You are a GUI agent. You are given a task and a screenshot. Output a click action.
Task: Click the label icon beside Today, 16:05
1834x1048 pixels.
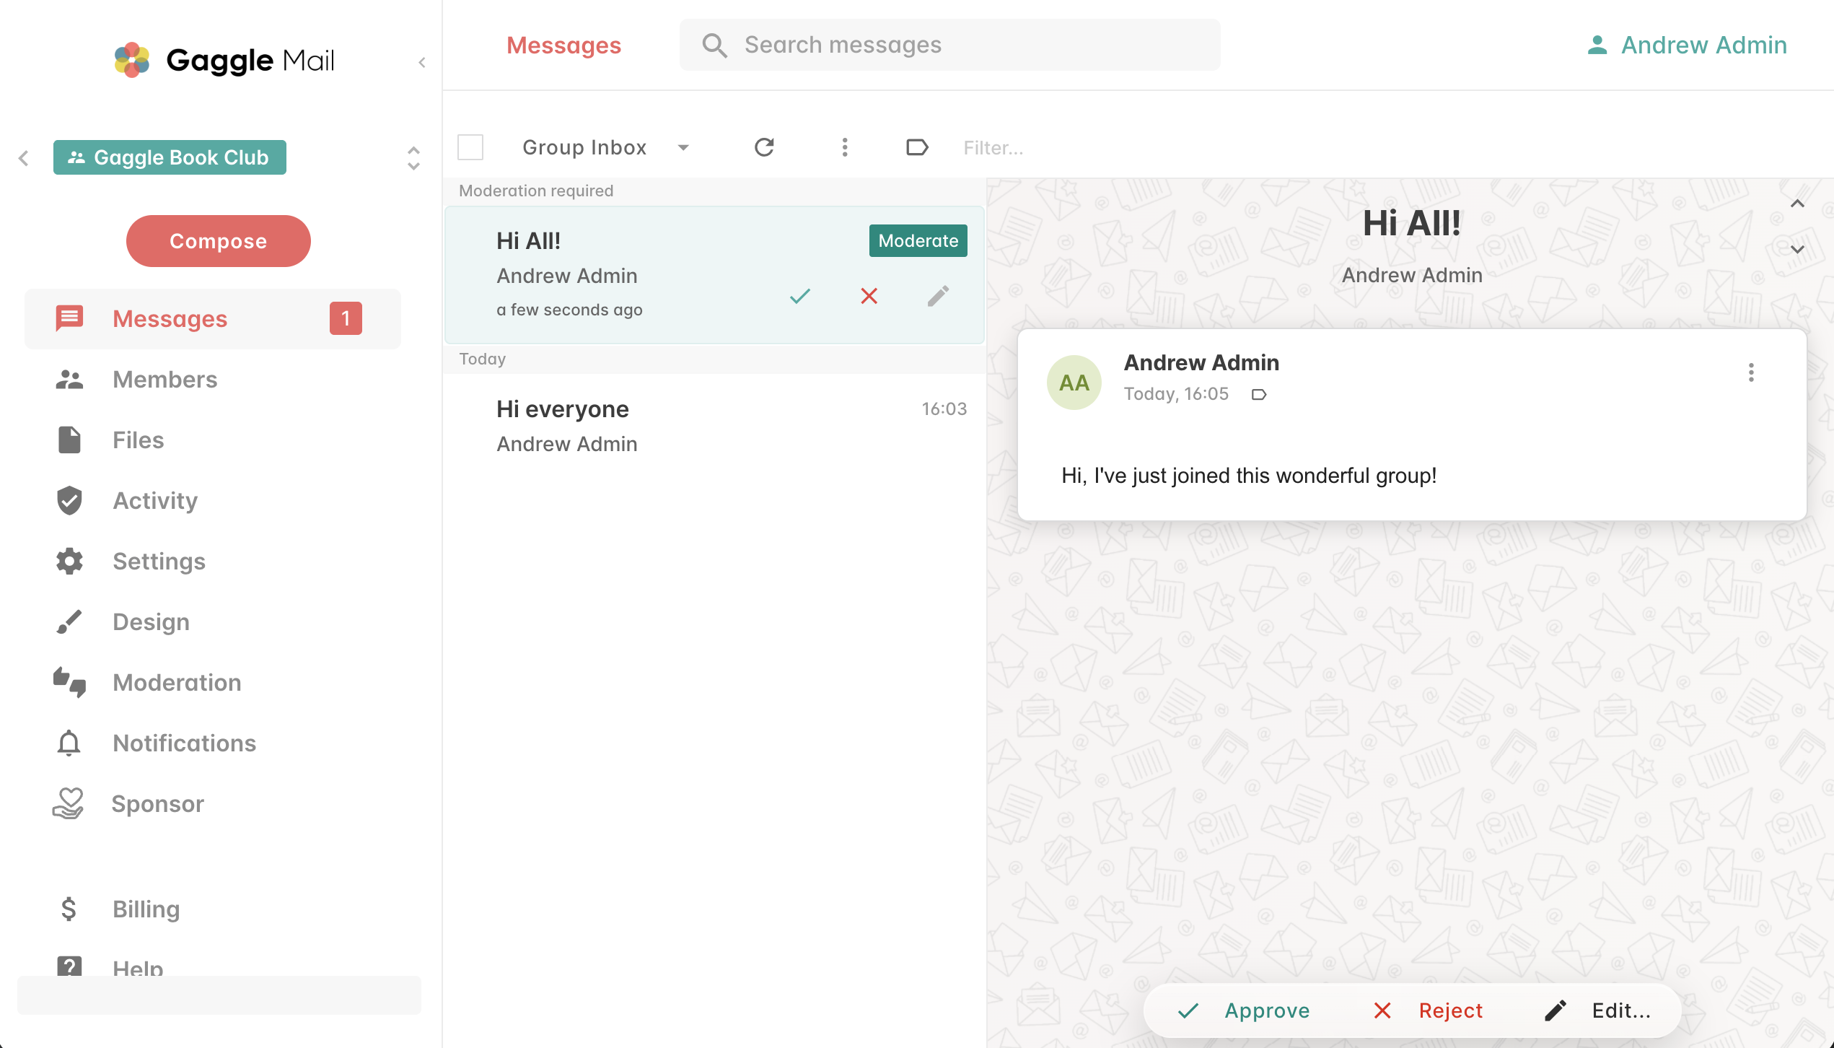(x=1258, y=394)
